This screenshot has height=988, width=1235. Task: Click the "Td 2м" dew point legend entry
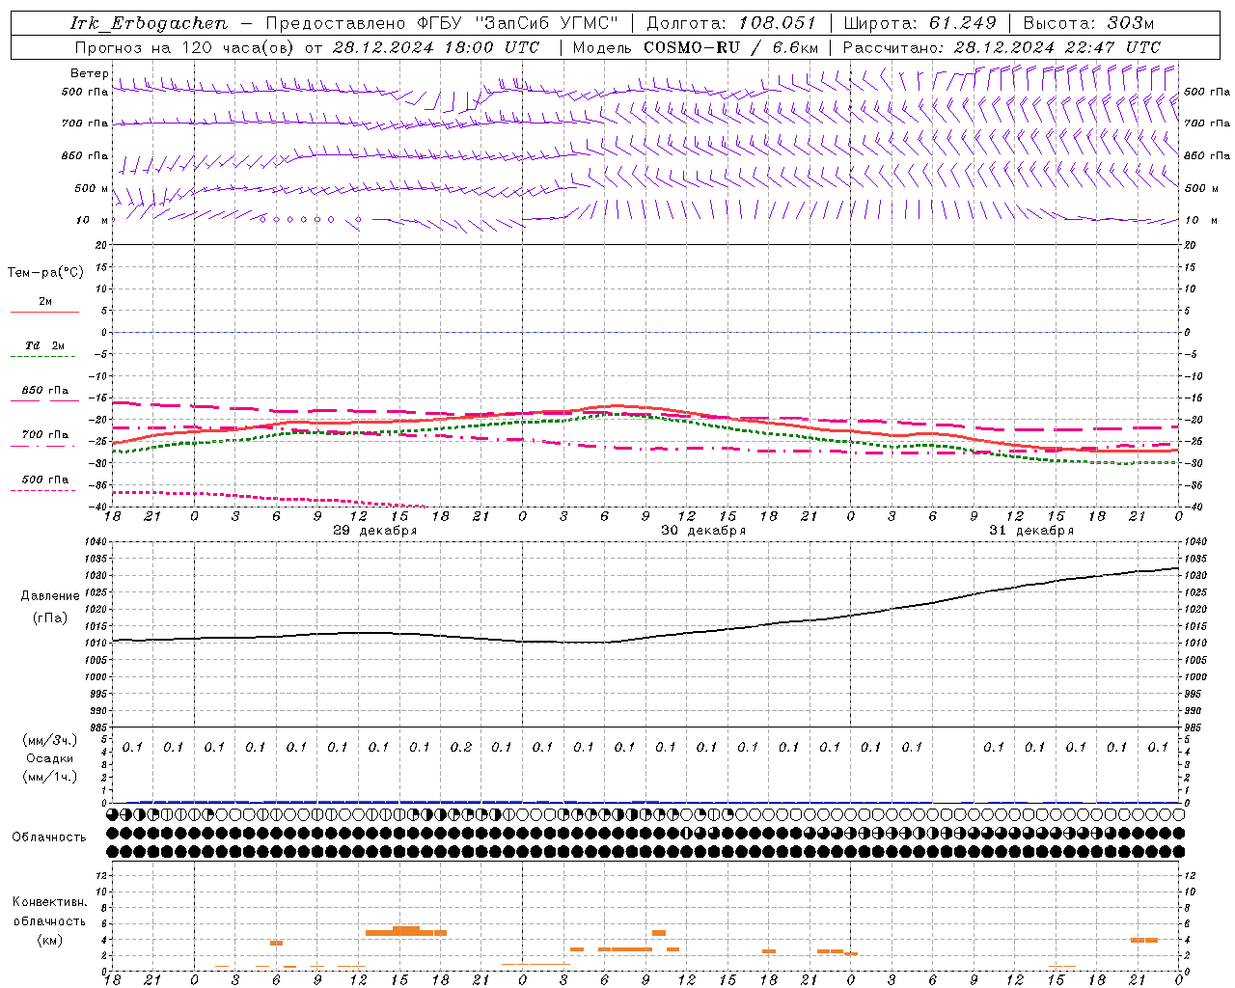click(x=44, y=345)
